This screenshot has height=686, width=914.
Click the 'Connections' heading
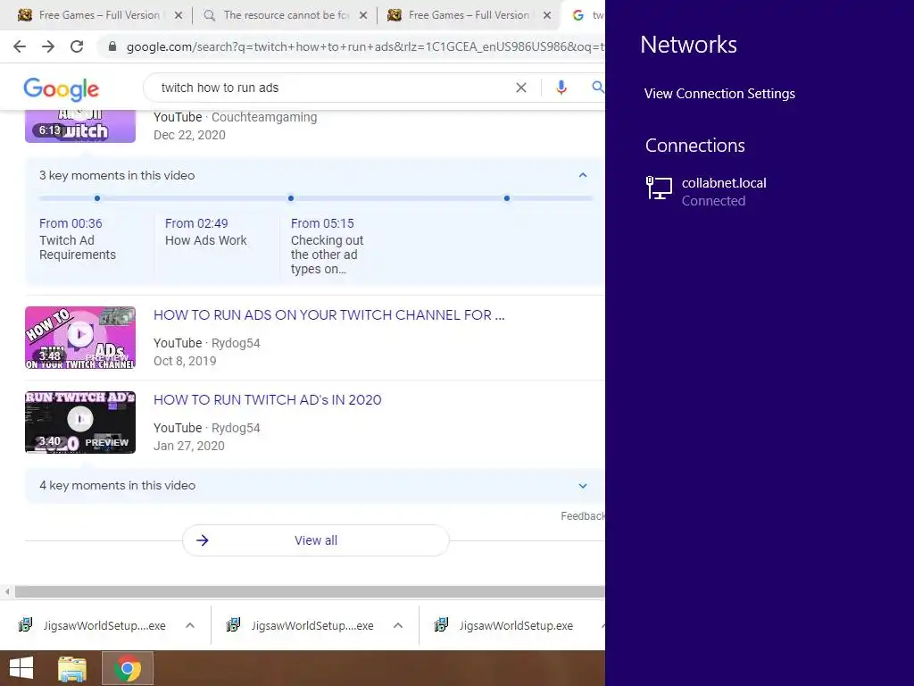pos(694,146)
